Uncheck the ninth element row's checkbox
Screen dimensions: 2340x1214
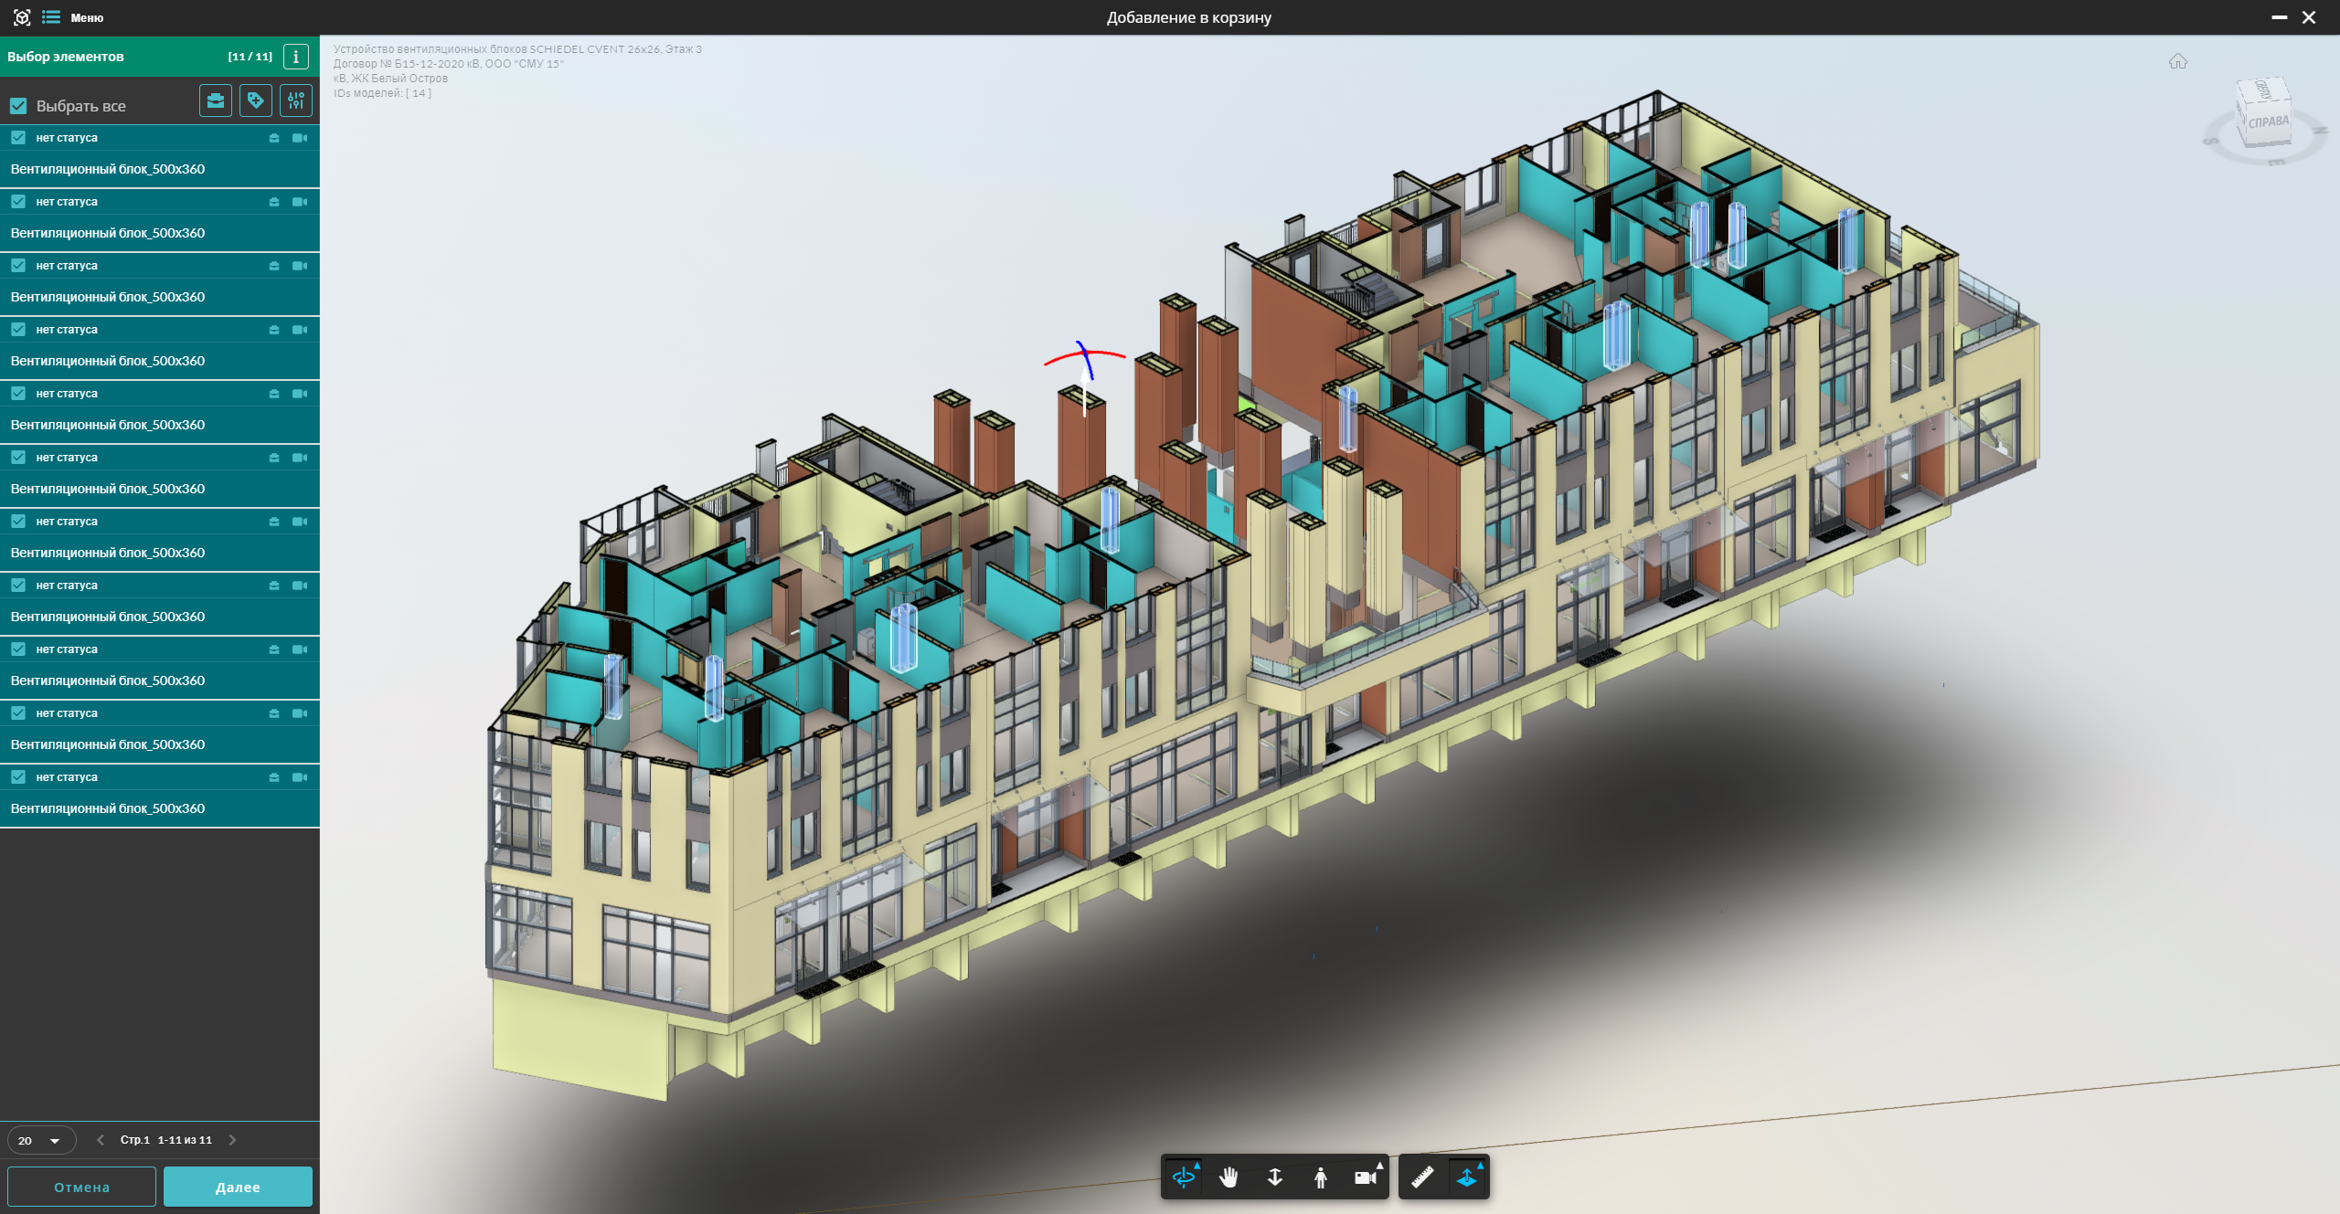pos(18,649)
